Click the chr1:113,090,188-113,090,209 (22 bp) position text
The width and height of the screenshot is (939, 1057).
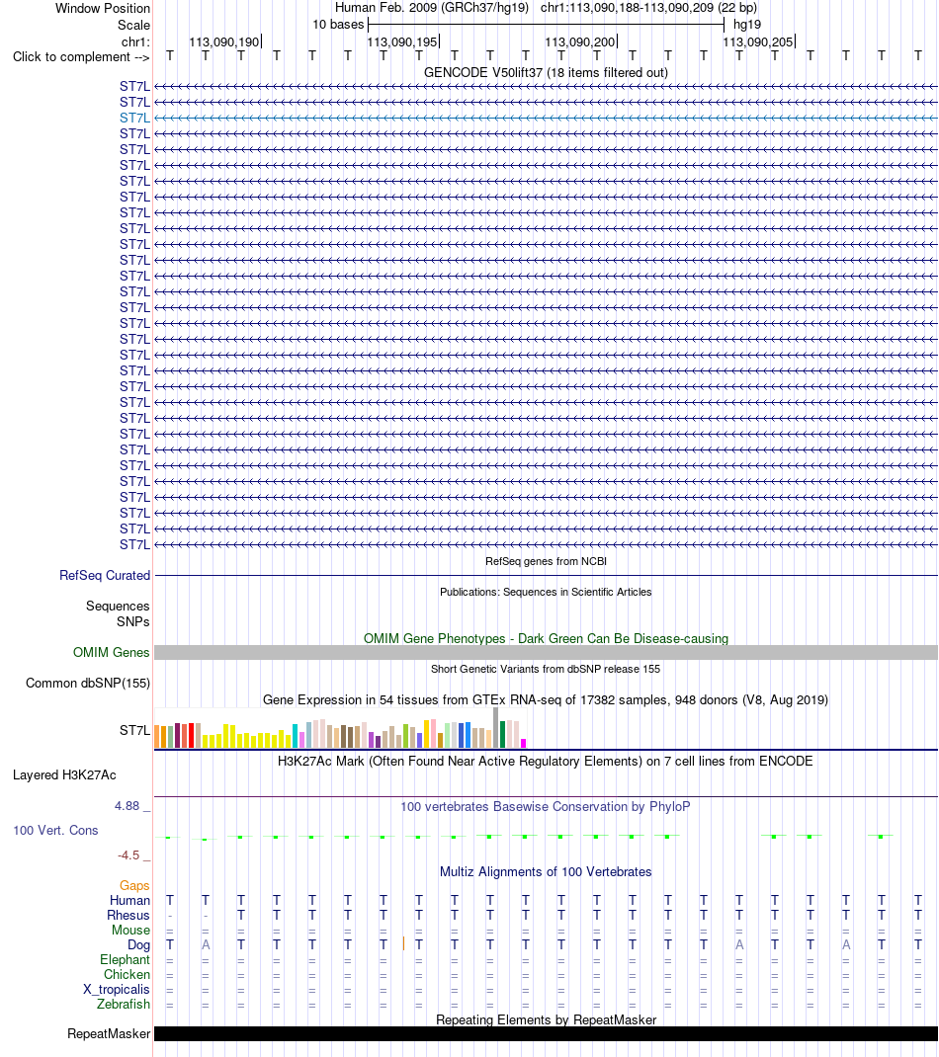pyautogui.click(x=649, y=8)
